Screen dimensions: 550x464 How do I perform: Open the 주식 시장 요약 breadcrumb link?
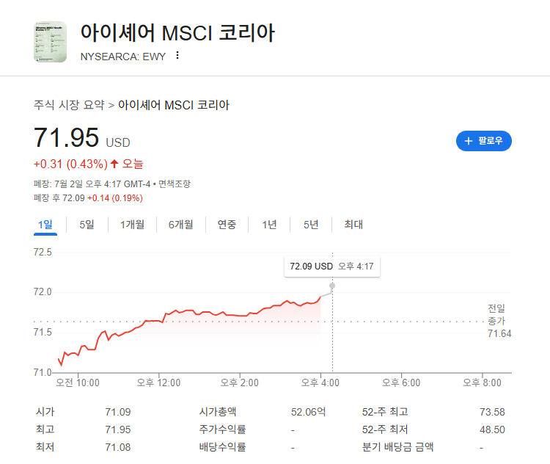tap(69, 105)
